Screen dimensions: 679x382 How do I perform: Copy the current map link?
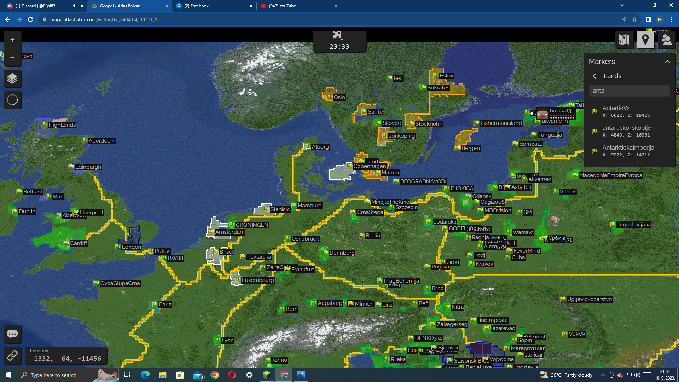pyautogui.click(x=12, y=355)
